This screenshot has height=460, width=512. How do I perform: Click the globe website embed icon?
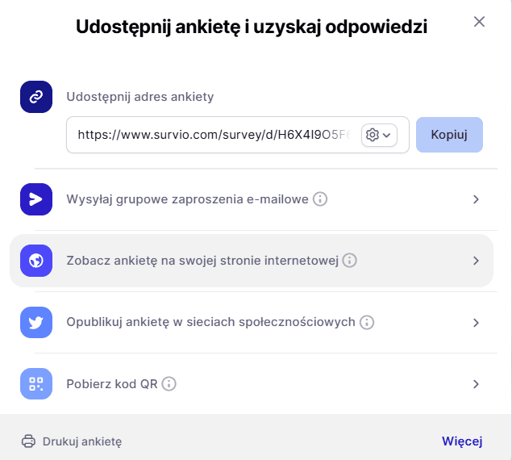pos(36,261)
